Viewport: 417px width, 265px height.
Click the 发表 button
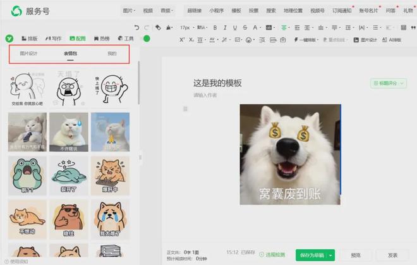(392, 255)
